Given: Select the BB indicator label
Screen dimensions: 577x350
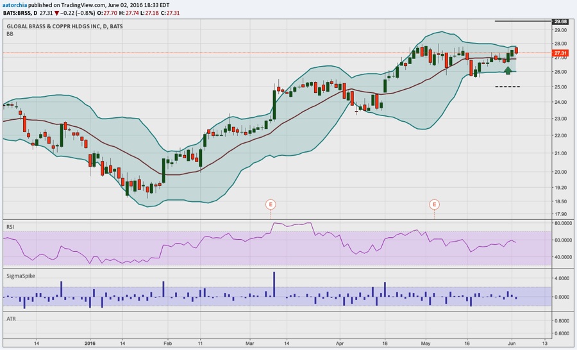Looking at the screenshot, I should [x=10, y=34].
